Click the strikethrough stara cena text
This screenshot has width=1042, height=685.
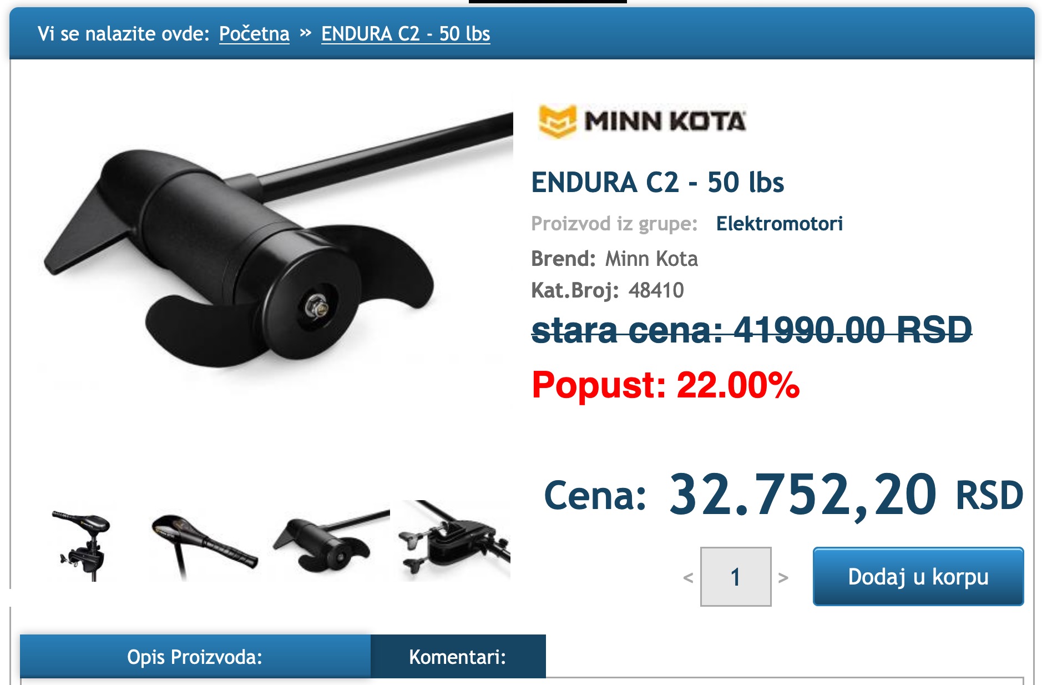click(752, 330)
